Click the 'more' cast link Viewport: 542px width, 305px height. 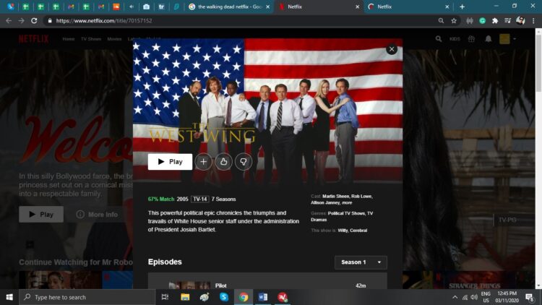(x=347, y=202)
